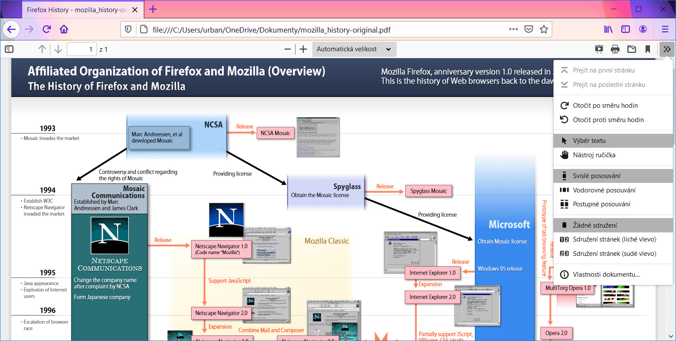Screen dimensions: 676x341
Task: Click the Netscape Navigator 2.0 box
Action: [221, 313]
